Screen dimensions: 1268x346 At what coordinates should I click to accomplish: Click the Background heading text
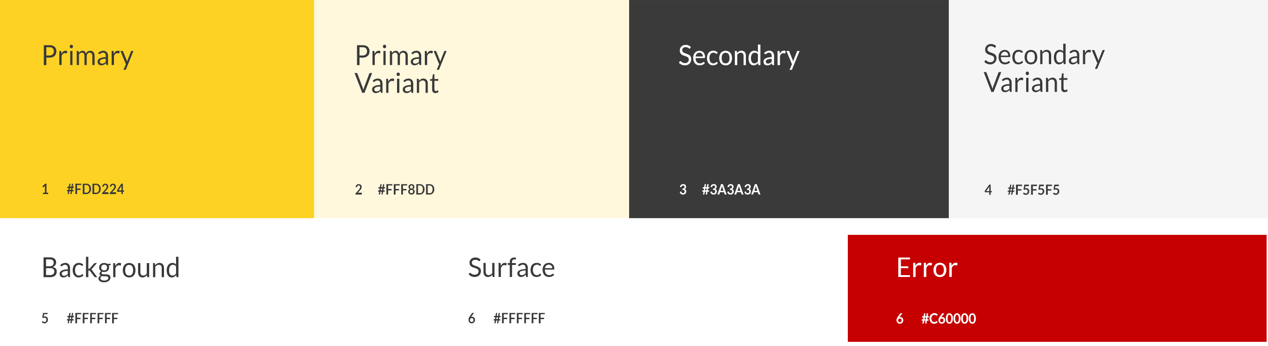[111, 269]
